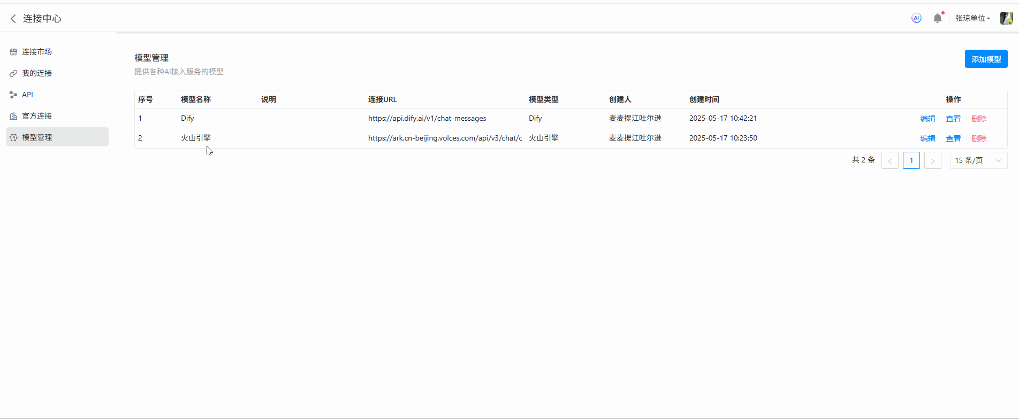Click the 官方连接 building icon
The image size is (1019, 419).
[13, 116]
